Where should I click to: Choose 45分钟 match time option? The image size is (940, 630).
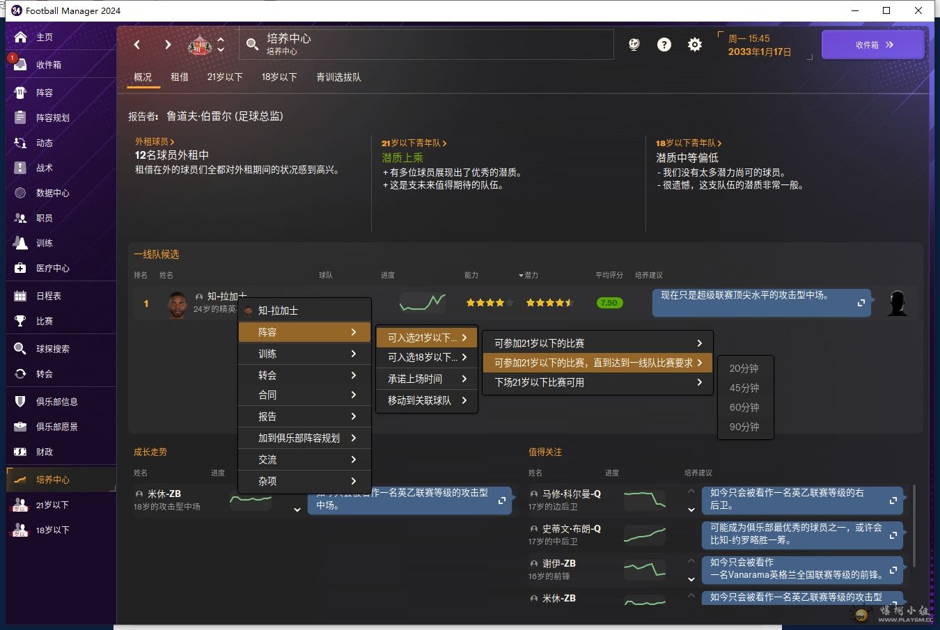744,388
